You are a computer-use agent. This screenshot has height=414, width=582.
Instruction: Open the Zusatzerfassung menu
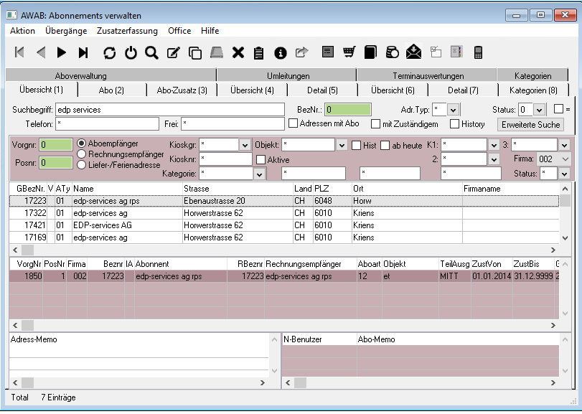127,31
